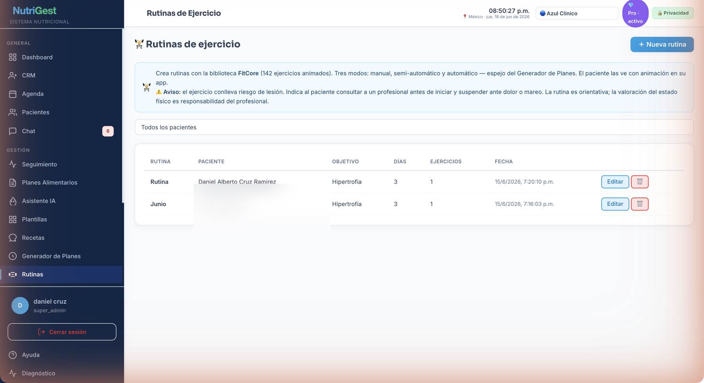
Task: Click patient Daniel Alberto Cruz Ramirez
Action: coord(237,181)
